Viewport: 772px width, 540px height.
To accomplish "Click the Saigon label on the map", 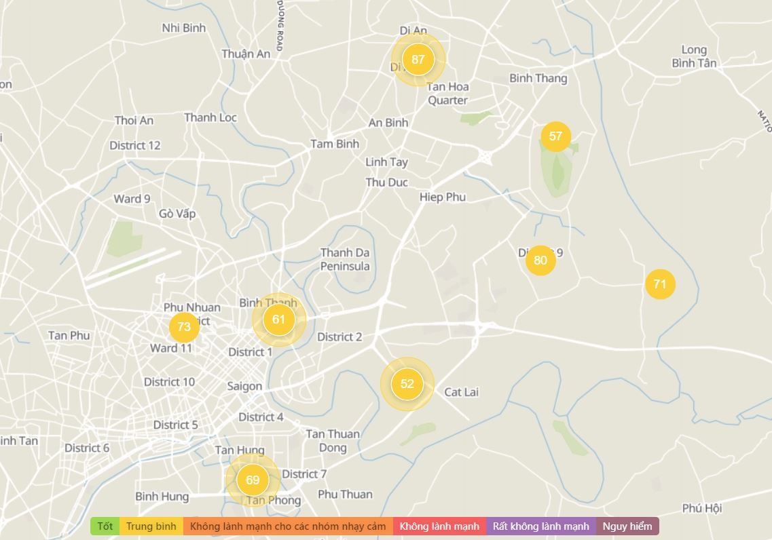I will [244, 386].
